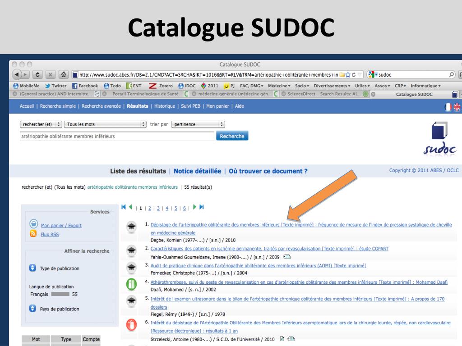This screenshot has height=346, width=462.
Task: Go to results page 3
Action: [158, 208]
